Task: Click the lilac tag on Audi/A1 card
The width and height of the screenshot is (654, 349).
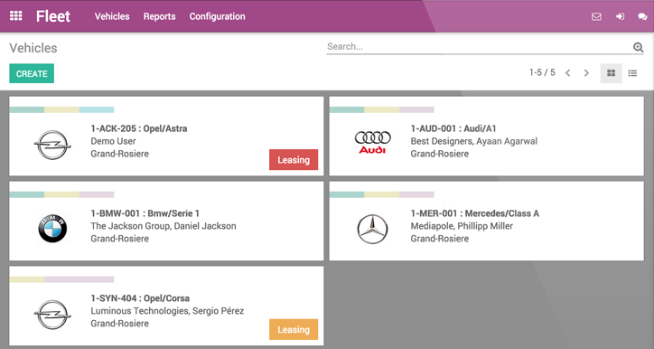Action: [416, 109]
